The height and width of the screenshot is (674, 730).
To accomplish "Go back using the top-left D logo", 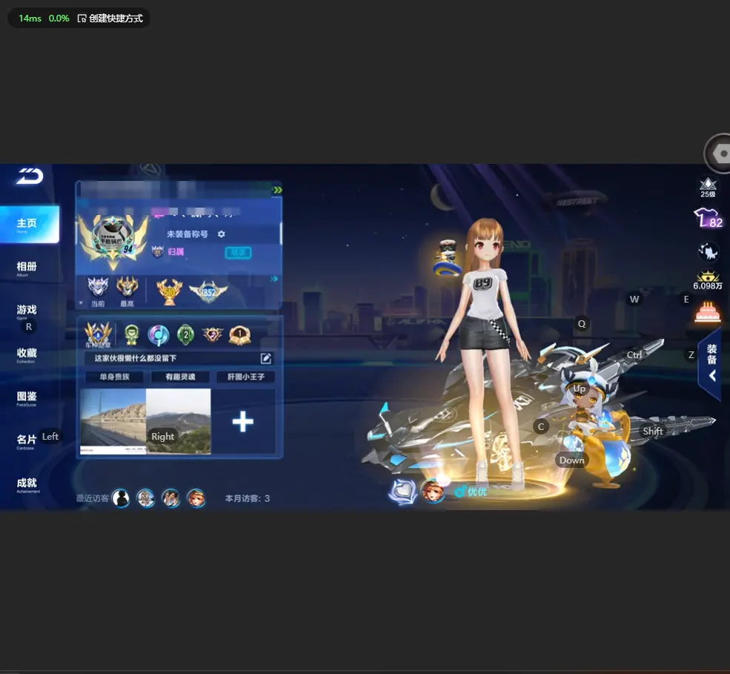I will pyautogui.click(x=30, y=176).
